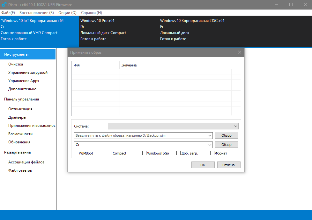This screenshot has width=312, height=220.
Task: Enable the Доб. загр. checkbox
Action: click(179, 153)
